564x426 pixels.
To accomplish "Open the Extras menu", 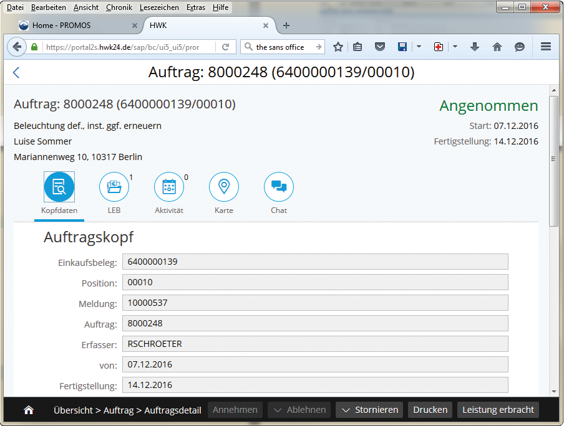I will (x=195, y=7).
